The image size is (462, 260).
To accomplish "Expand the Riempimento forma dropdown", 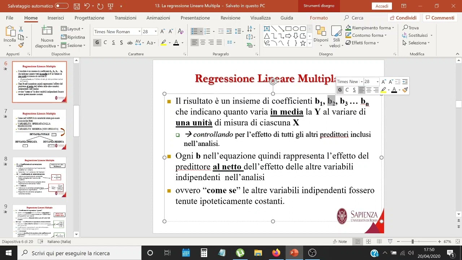I will coord(393,28).
